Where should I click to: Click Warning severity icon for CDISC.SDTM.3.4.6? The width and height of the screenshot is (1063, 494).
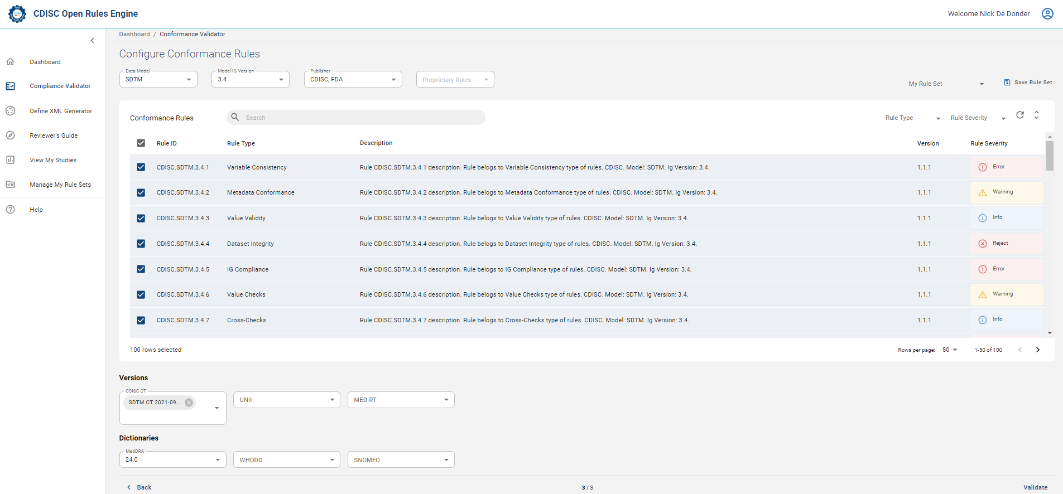[x=983, y=294]
